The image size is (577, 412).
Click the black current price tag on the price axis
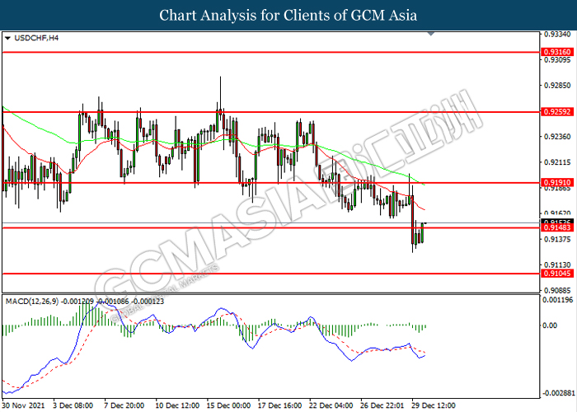[x=557, y=222]
